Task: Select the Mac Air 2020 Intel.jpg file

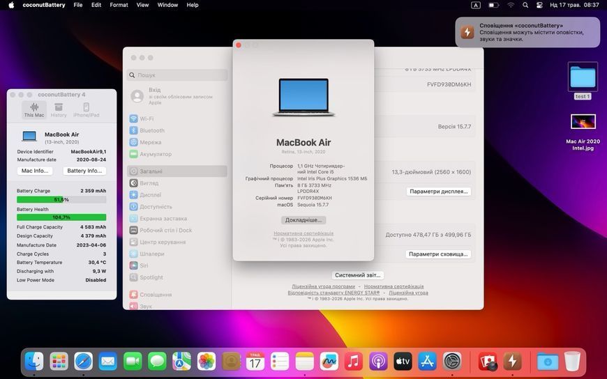Action: click(583, 132)
